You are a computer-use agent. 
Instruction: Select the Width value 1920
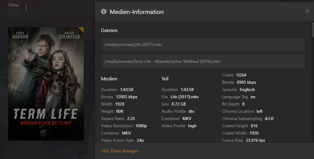[120, 104]
